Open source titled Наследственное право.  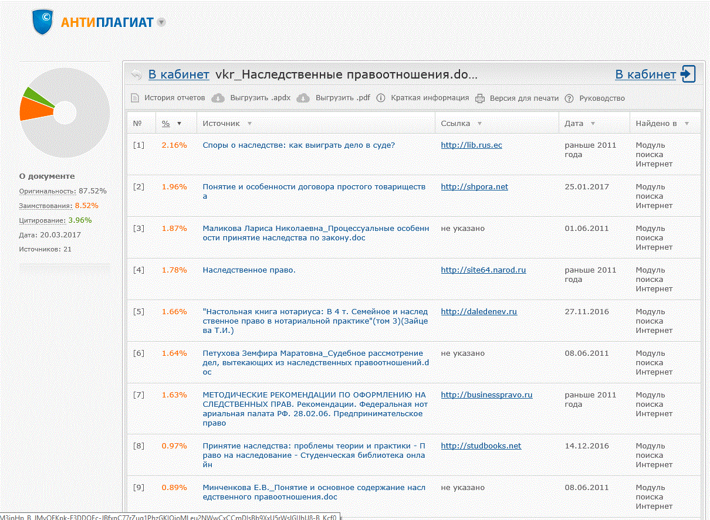pos(249,270)
